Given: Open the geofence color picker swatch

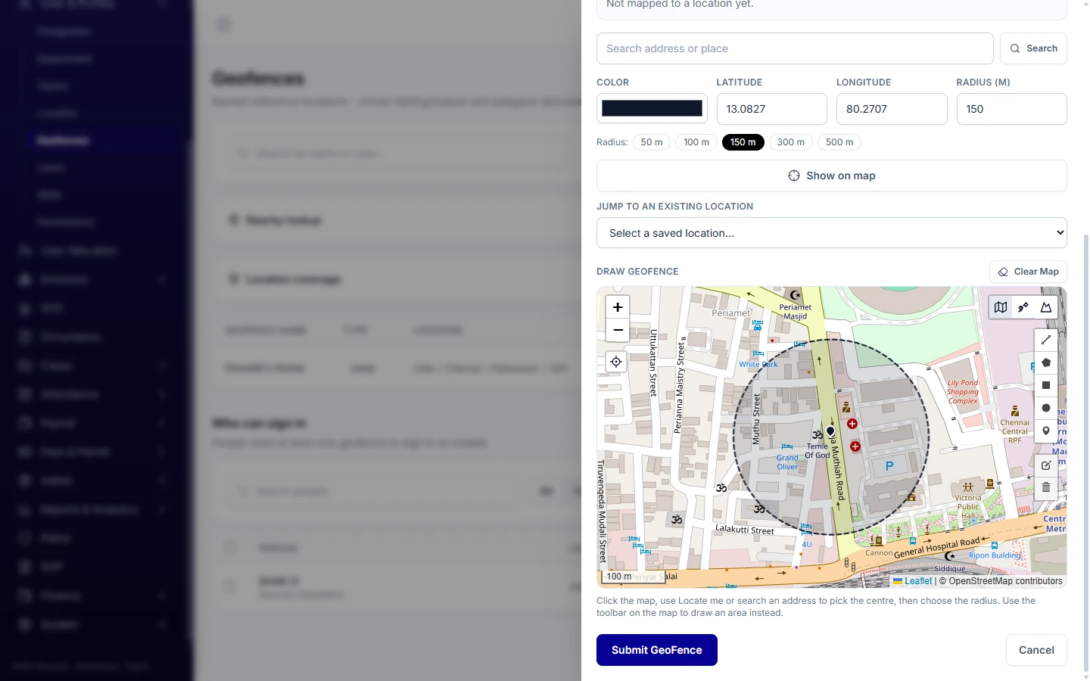Looking at the screenshot, I should tap(652, 108).
